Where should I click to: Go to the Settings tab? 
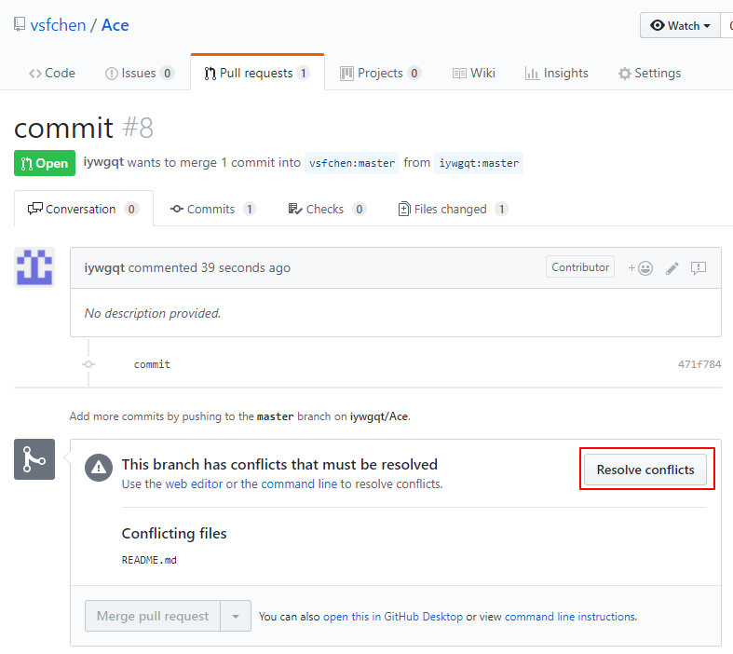click(649, 73)
